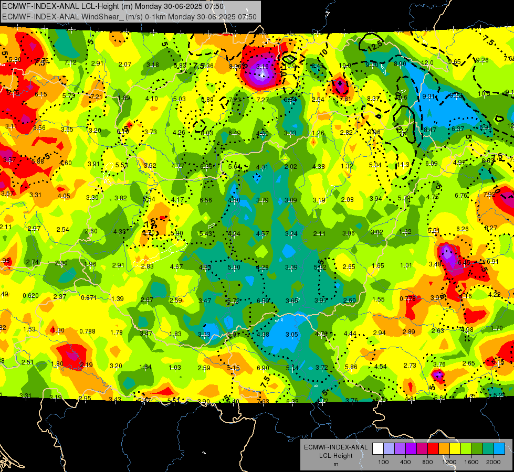The image size is (514, 472).
Task: Select the lime green legend swatch
Action: 466,449
